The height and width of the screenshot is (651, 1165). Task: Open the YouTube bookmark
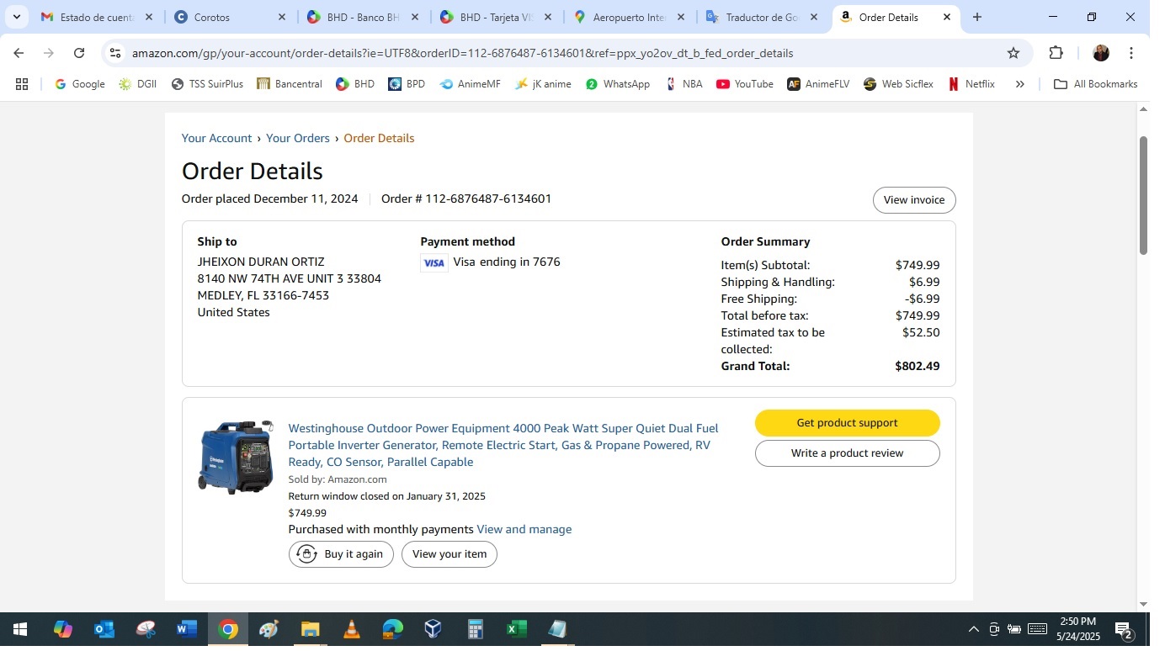click(745, 84)
